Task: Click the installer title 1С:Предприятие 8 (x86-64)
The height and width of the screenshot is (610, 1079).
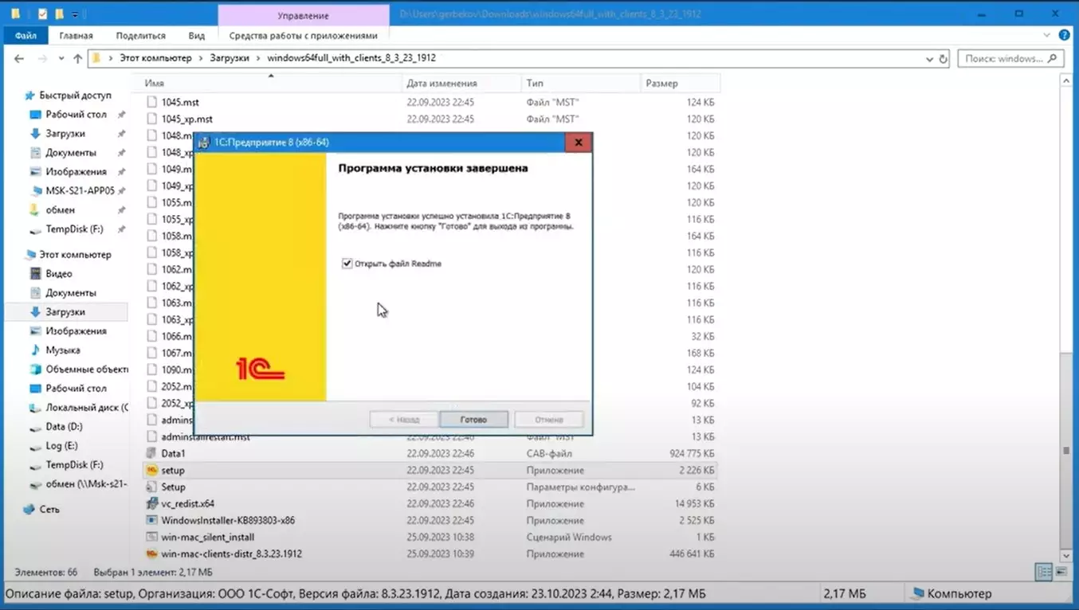Action: (x=272, y=143)
